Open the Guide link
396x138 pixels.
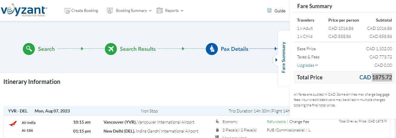280,11
